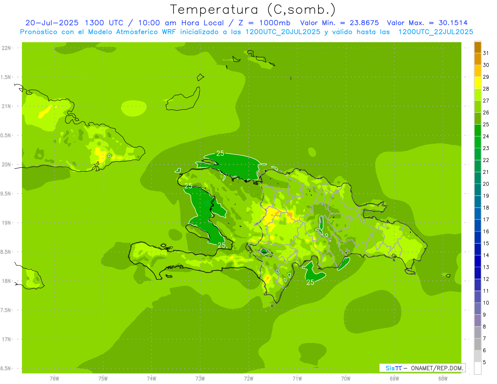This screenshot has width=497, height=384.
Task: Click the '22N' latitude axis label
Action: 6,48
